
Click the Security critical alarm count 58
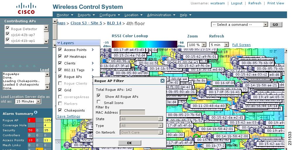coord(31,130)
